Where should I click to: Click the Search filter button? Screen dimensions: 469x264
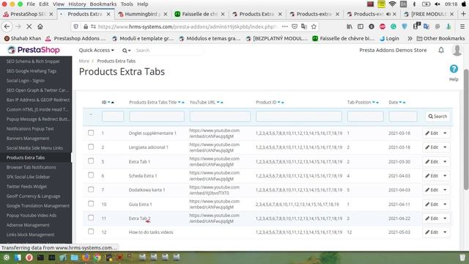[x=437, y=116]
